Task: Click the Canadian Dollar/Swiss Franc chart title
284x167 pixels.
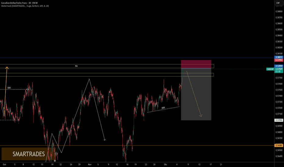Action: (20, 3)
